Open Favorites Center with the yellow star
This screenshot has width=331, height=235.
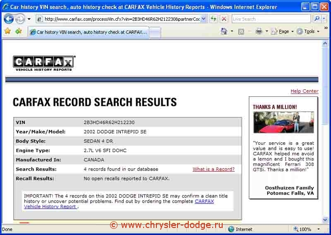(x=7, y=31)
